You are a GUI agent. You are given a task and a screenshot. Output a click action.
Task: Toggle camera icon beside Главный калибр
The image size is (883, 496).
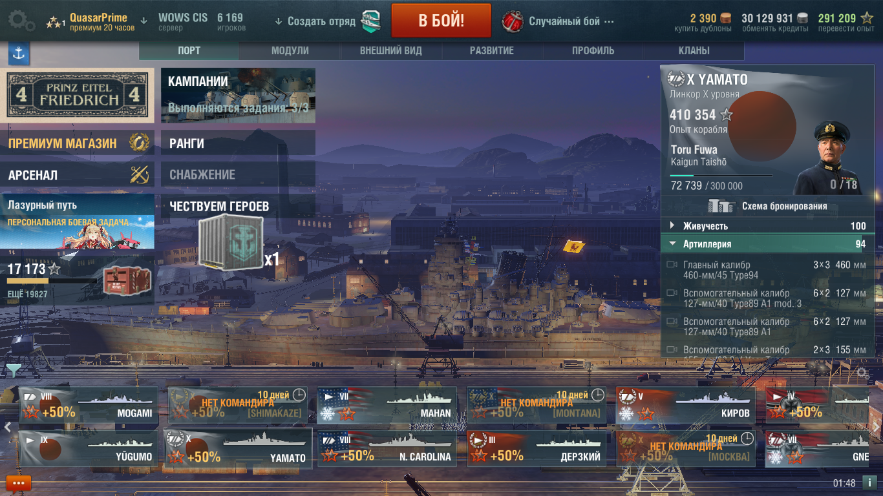[x=672, y=265]
